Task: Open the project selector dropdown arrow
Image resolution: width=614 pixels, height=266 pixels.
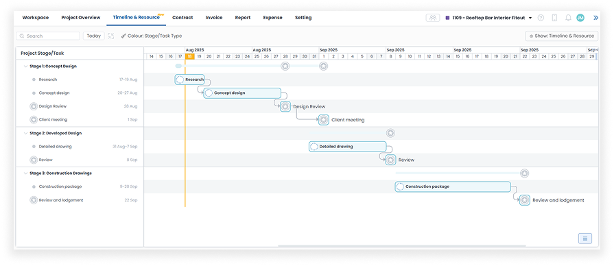Action: (530, 18)
